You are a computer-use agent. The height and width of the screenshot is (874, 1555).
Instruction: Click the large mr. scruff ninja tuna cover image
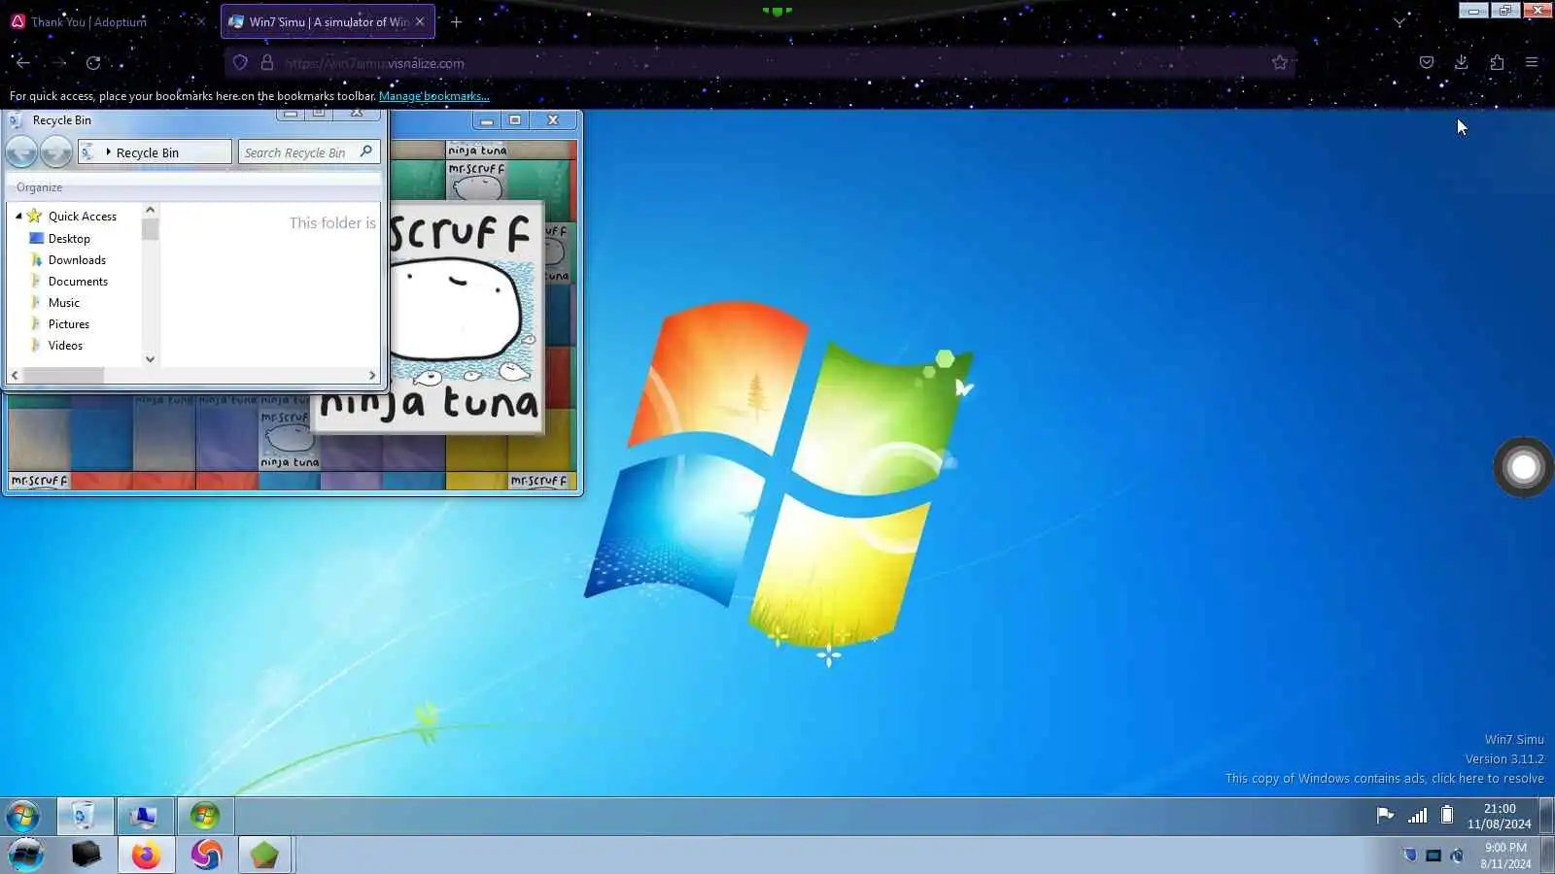click(x=466, y=317)
